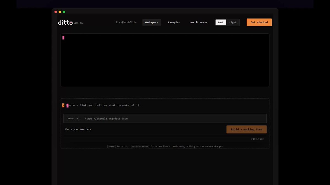Select the Dark theme option
Screen dimensions: 330x185
pyautogui.click(x=221, y=22)
